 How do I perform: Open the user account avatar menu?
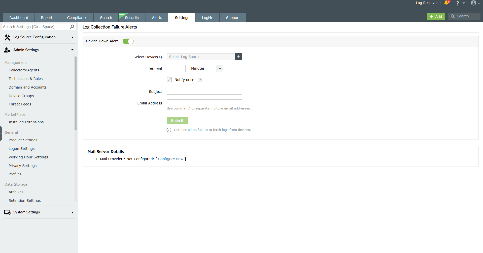[473, 3]
